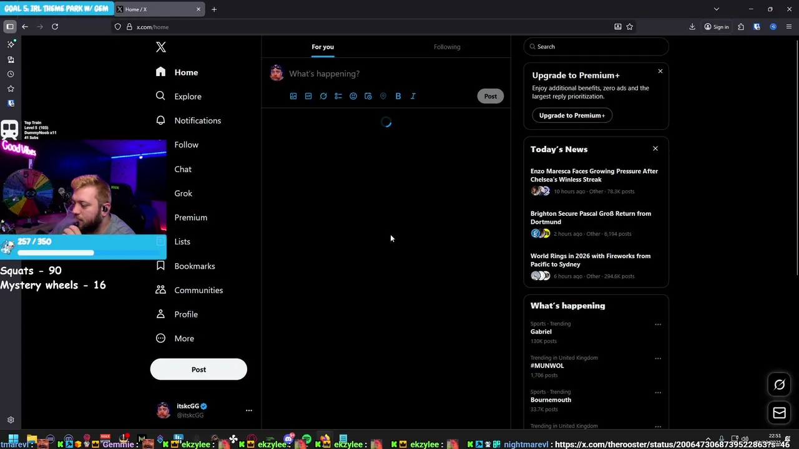Image resolution: width=799 pixels, height=449 pixels.
Task: Bookmark this page with star icon
Action: 630,27
